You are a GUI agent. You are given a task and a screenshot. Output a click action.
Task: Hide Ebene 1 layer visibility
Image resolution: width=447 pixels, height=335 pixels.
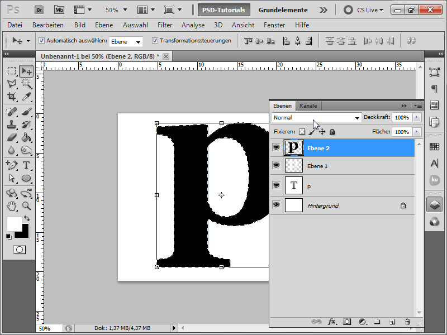(x=276, y=165)
